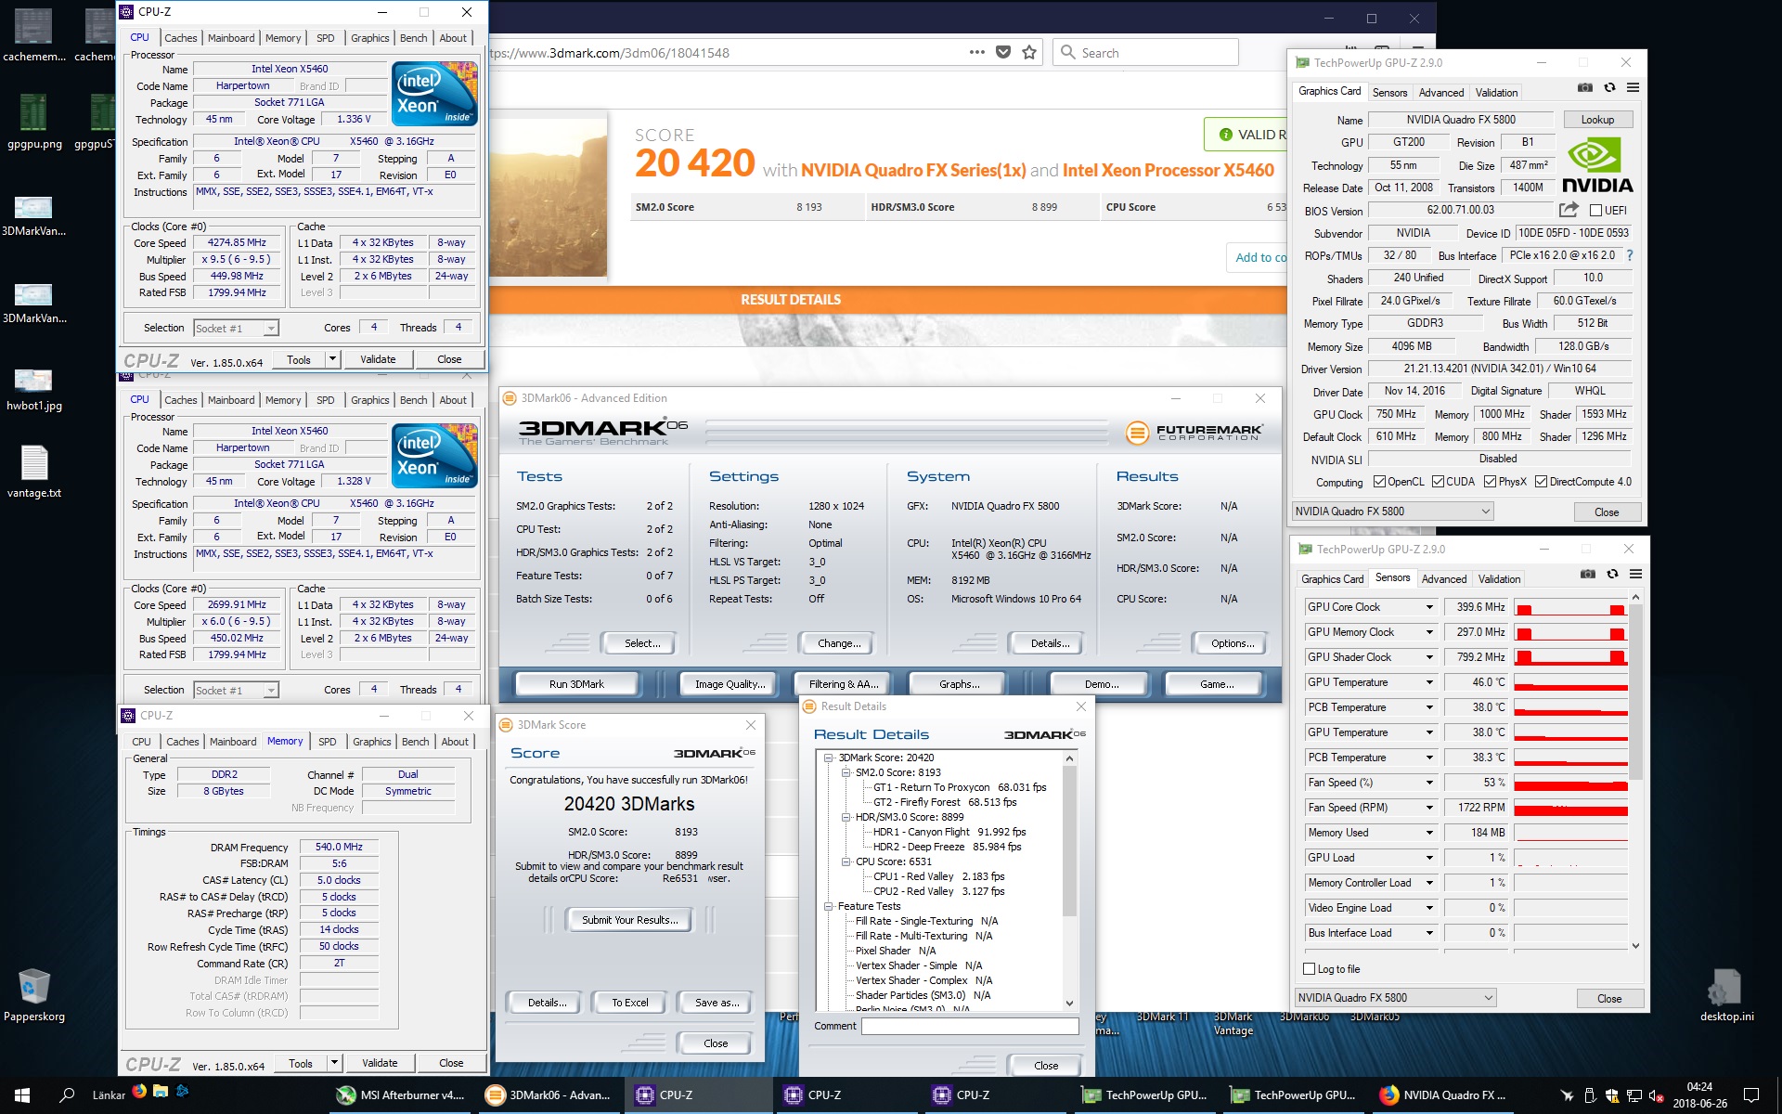Toggle the UEFI checkbox in GPU-Z

(1595, 210)
